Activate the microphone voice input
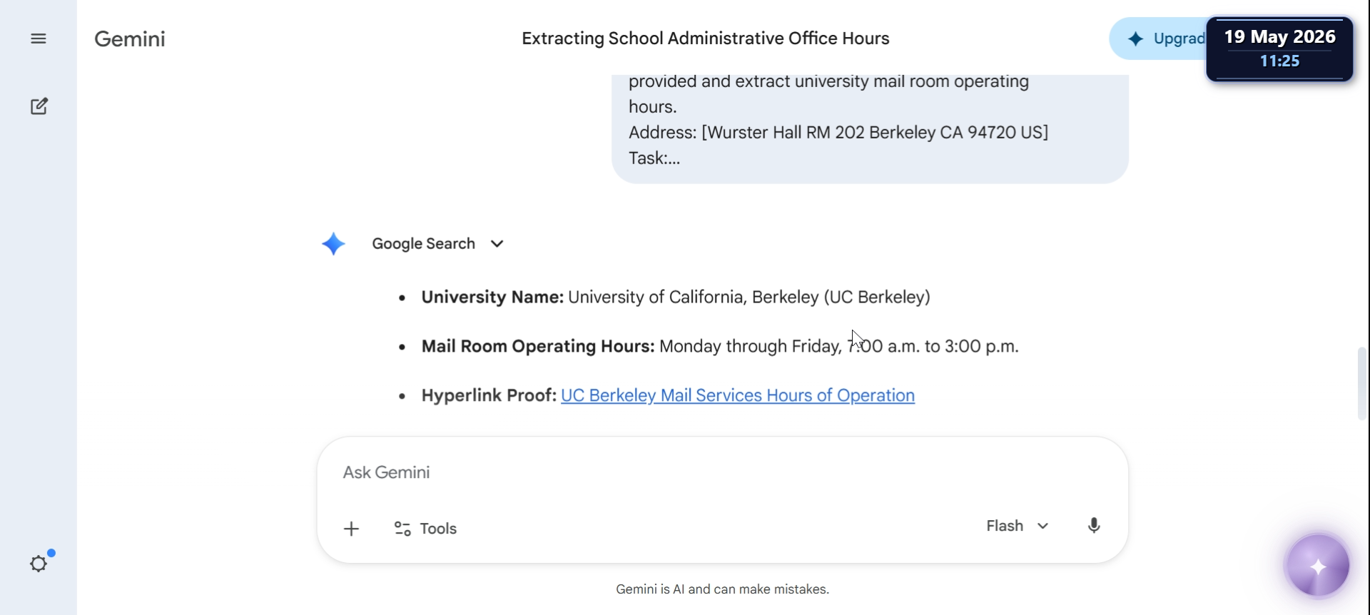The image size is (1370, 615). click(x=1093, y=526)
